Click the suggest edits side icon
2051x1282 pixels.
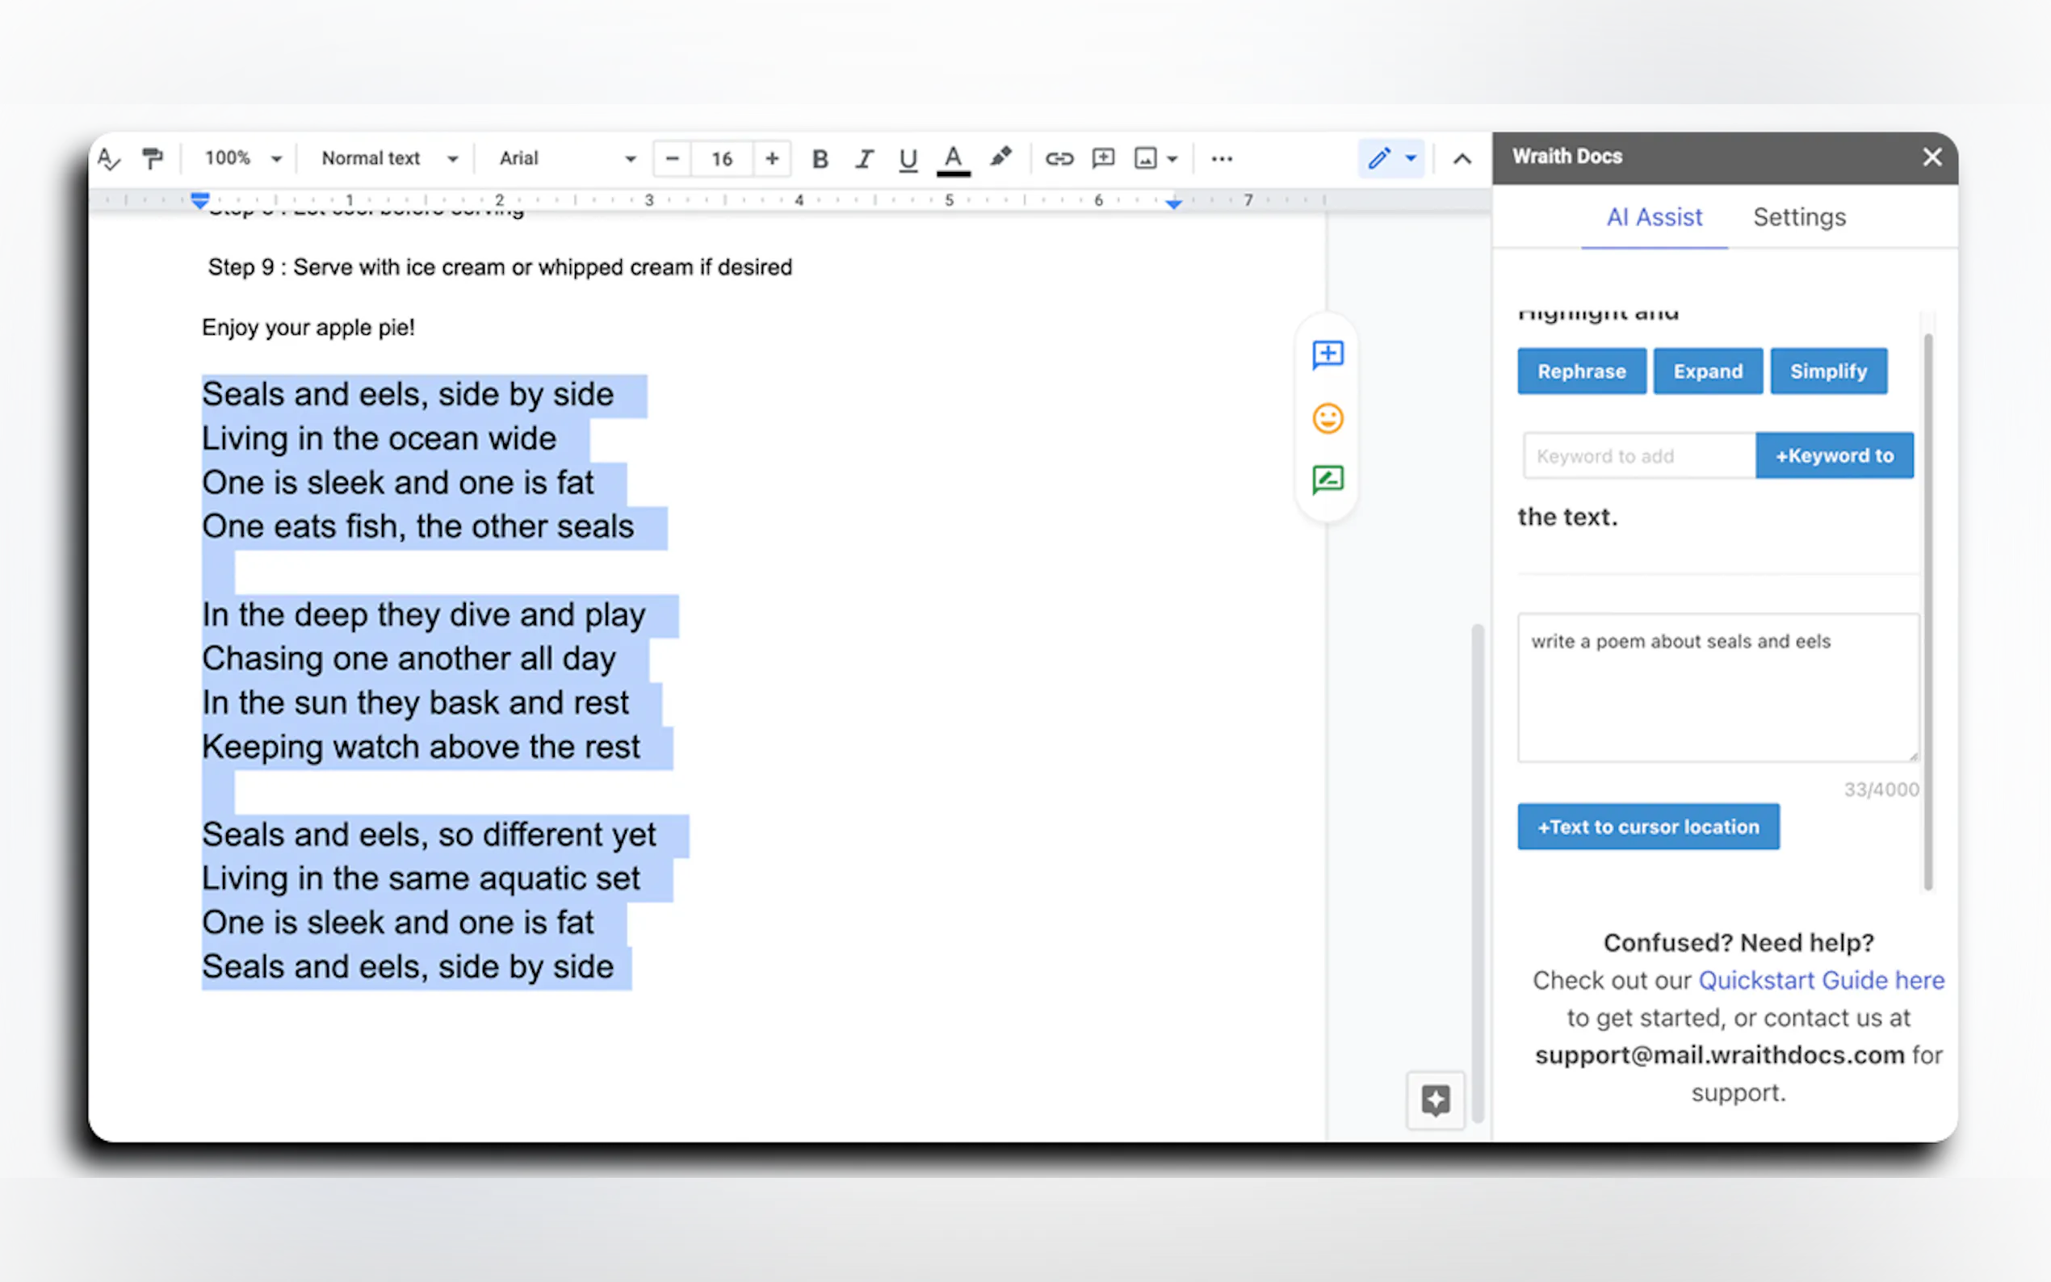pos(1327,480)
